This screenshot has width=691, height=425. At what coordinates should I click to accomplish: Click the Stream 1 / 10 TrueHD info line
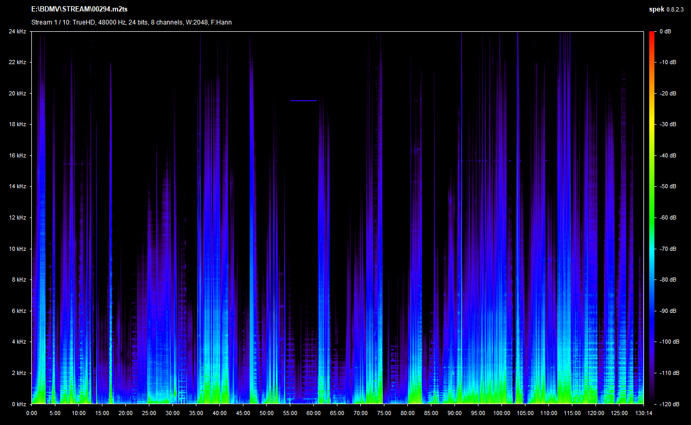(131, 22)
